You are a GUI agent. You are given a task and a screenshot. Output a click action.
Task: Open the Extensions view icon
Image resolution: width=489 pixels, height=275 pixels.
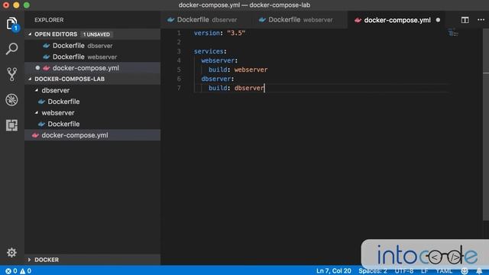coord(12,125)
